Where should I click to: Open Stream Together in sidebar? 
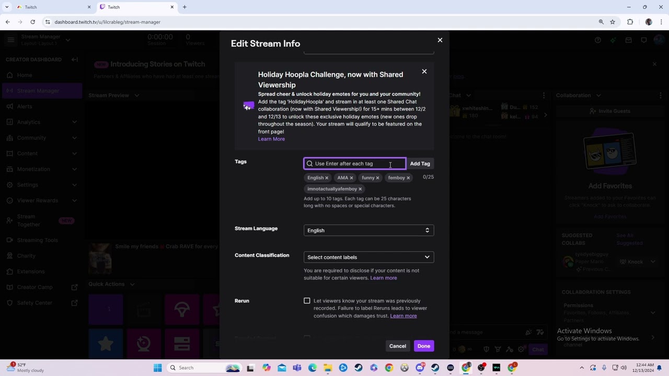pos(41,220)
